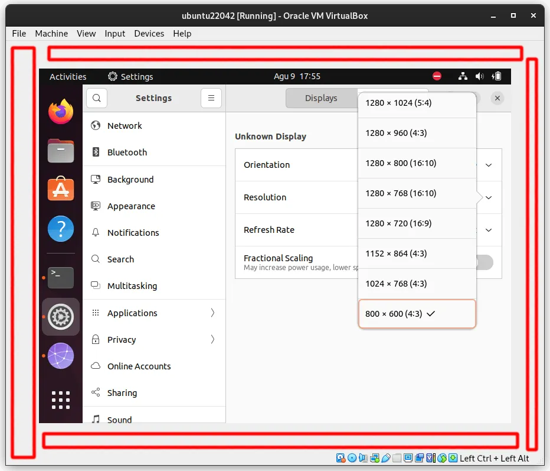Open the purple globe app in dock
The height and width of the screenshot is (471, 550).
tap(61, 356)
